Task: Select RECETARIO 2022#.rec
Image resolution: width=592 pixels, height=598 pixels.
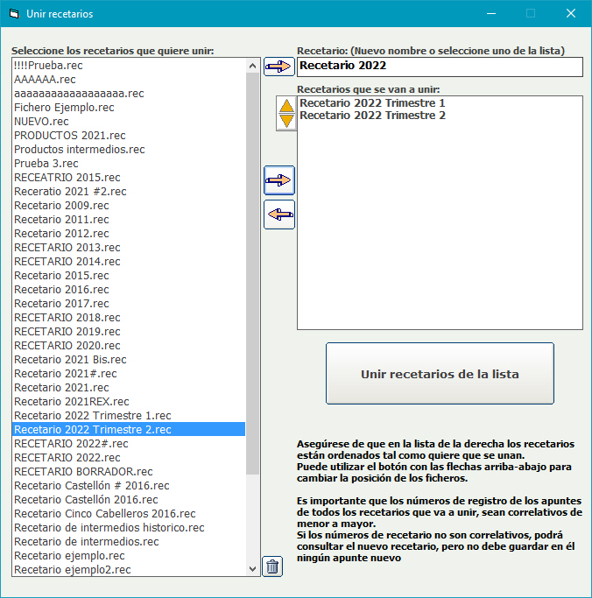Action: (129, 444)
